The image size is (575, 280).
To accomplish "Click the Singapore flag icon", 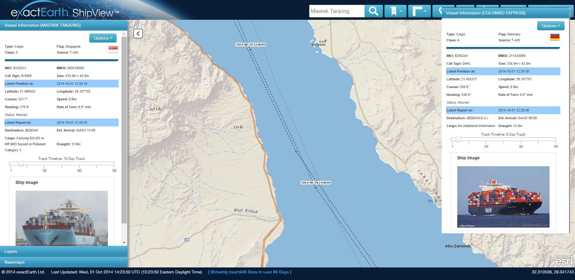I will (x=113, y=49).
